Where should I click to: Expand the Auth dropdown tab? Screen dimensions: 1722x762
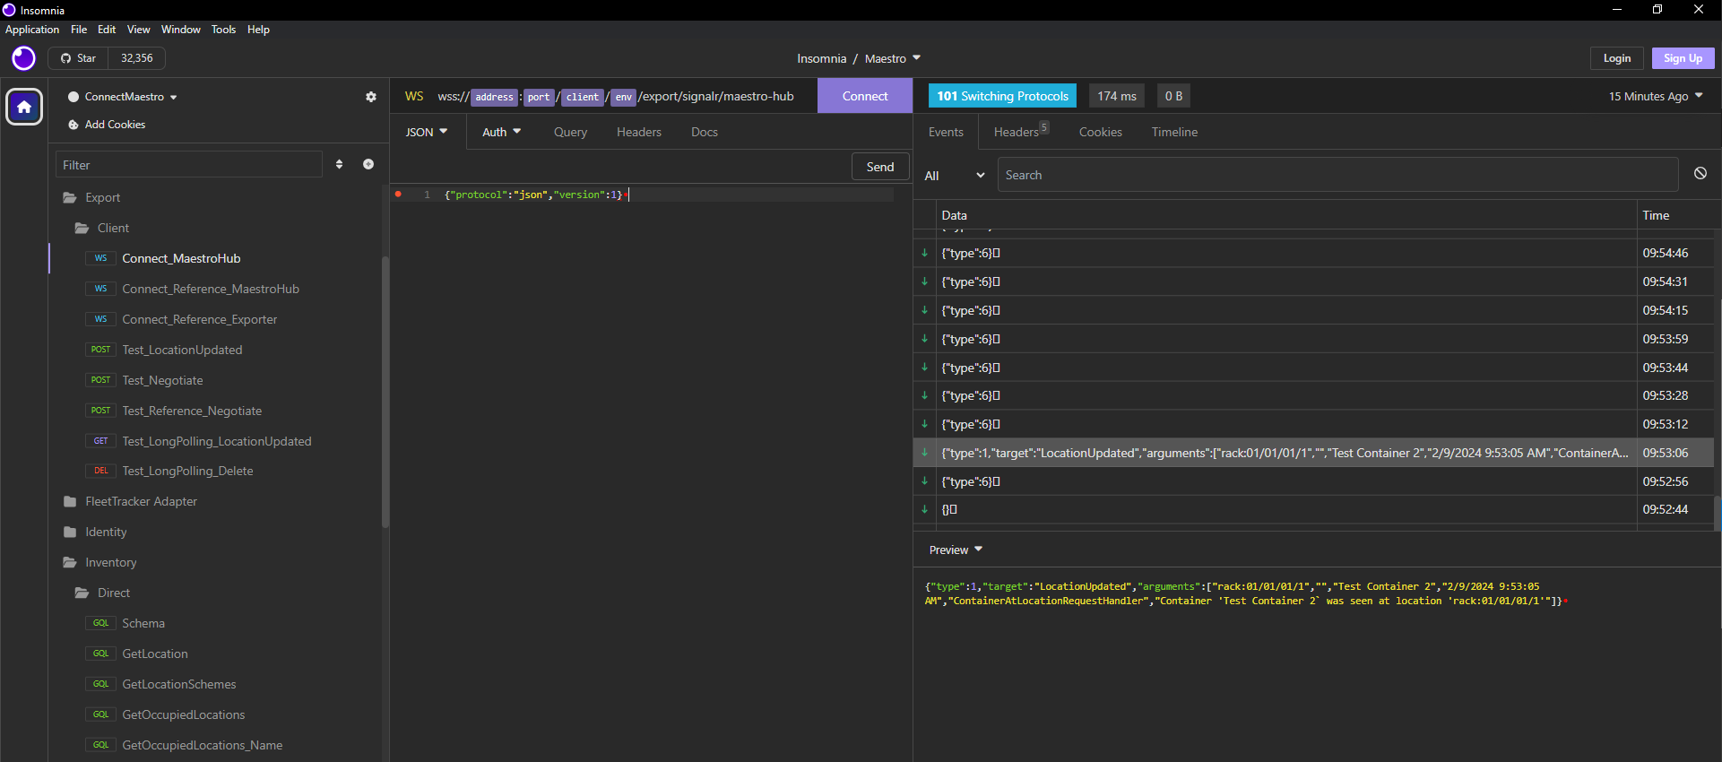pyautogui.click(x=502, y=132)
